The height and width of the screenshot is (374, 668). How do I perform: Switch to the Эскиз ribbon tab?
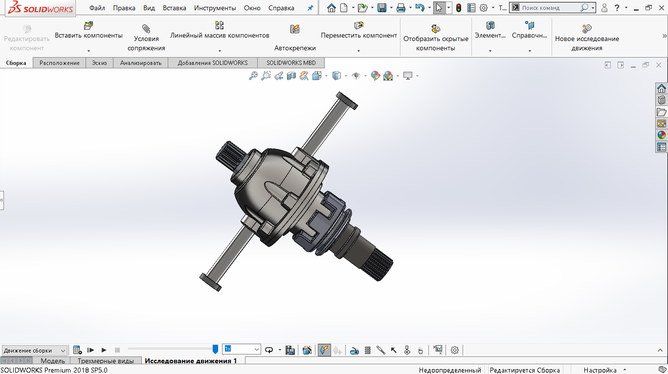[x=99, y=62]
